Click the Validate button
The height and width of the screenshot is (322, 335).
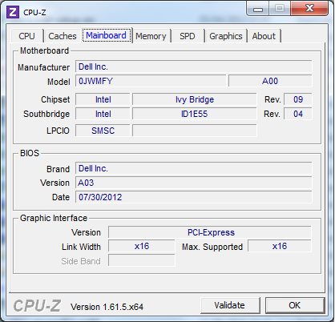click(x=230, y=305)
